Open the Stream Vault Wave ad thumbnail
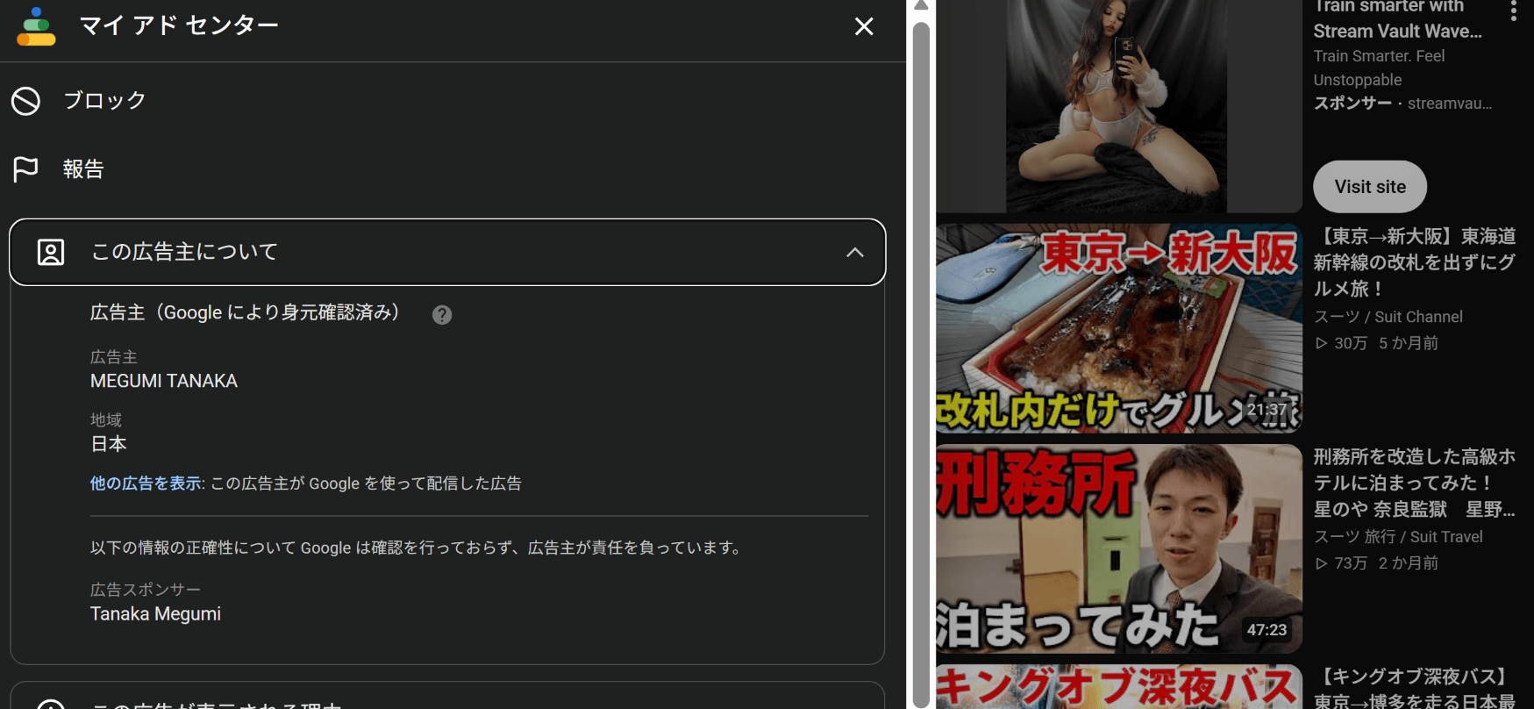Image resolution: width=1534 pixels, height=709 pixels. 1119,105
